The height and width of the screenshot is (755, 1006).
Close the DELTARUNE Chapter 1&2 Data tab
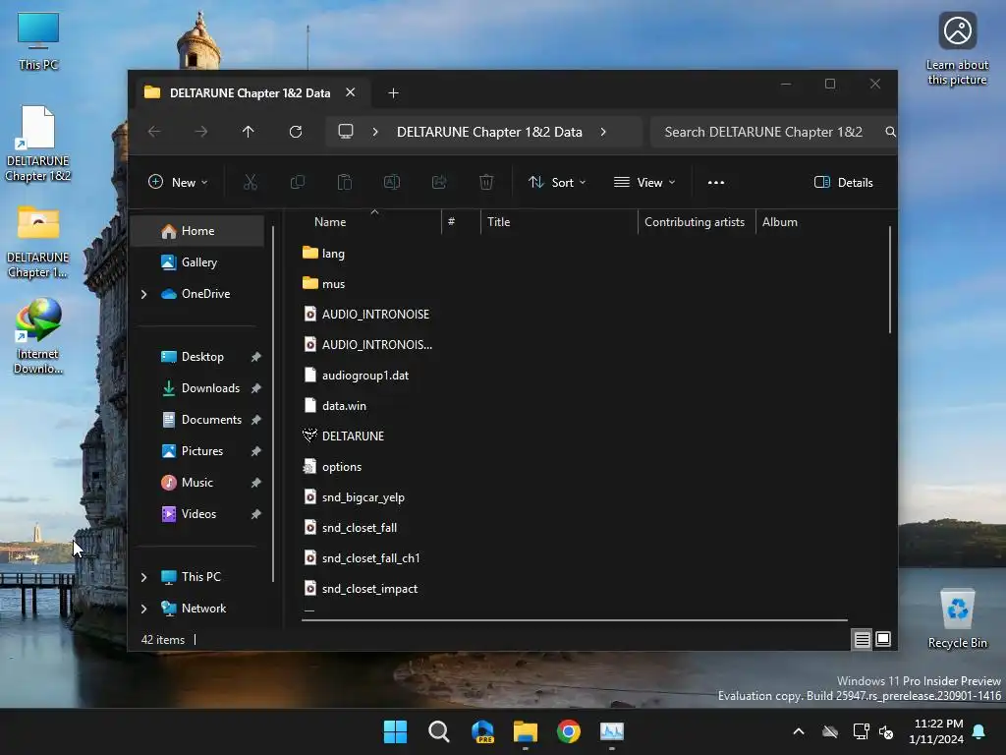(351, 92)
